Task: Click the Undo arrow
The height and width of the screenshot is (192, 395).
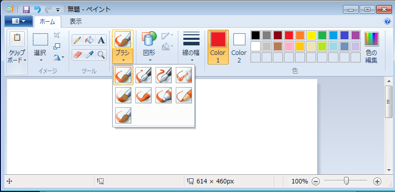Action: [x=37, y=10]
